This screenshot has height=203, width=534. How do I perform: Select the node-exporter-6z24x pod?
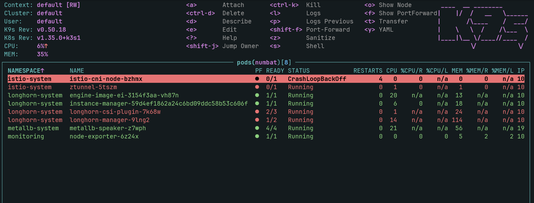tap(104, 136)
